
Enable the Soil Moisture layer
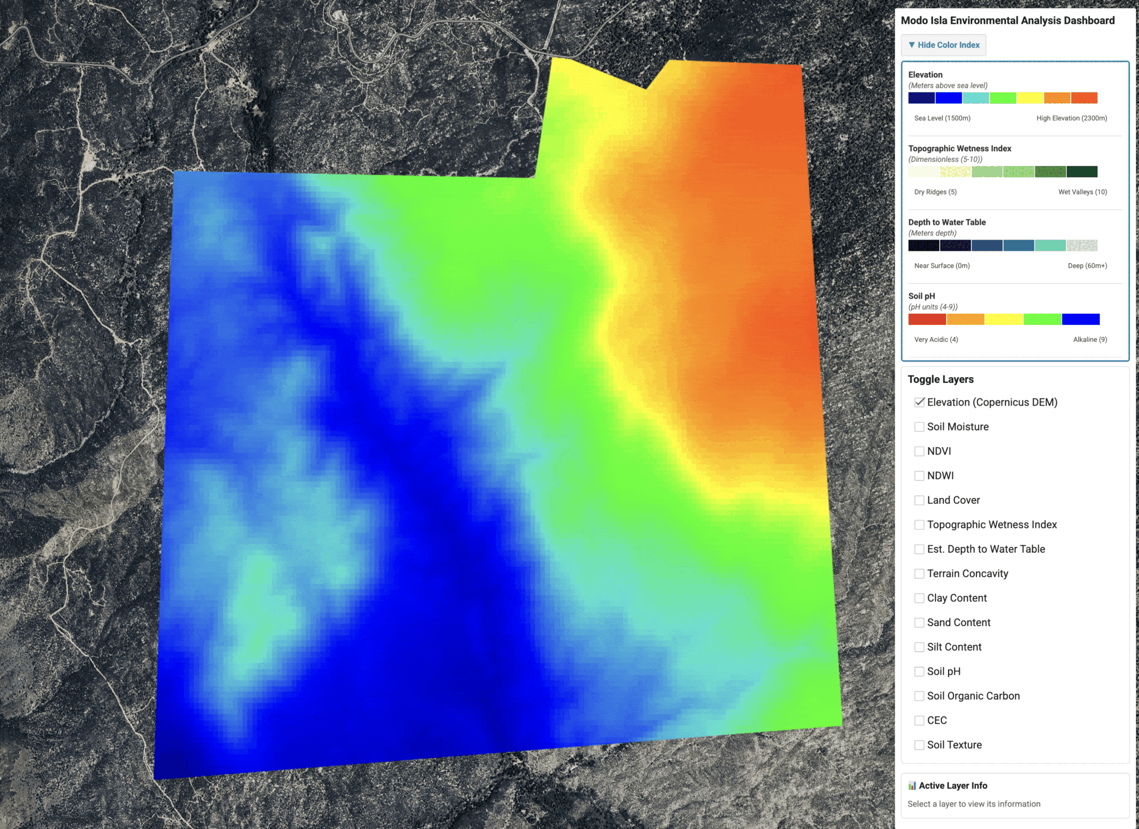point(919,427)
